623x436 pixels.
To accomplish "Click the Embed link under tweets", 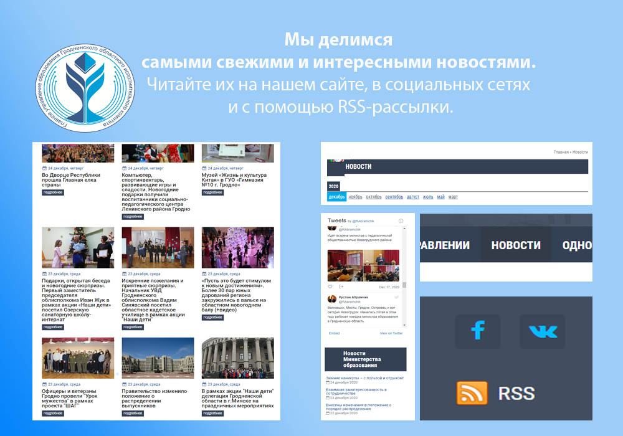I will coord(334,333).
